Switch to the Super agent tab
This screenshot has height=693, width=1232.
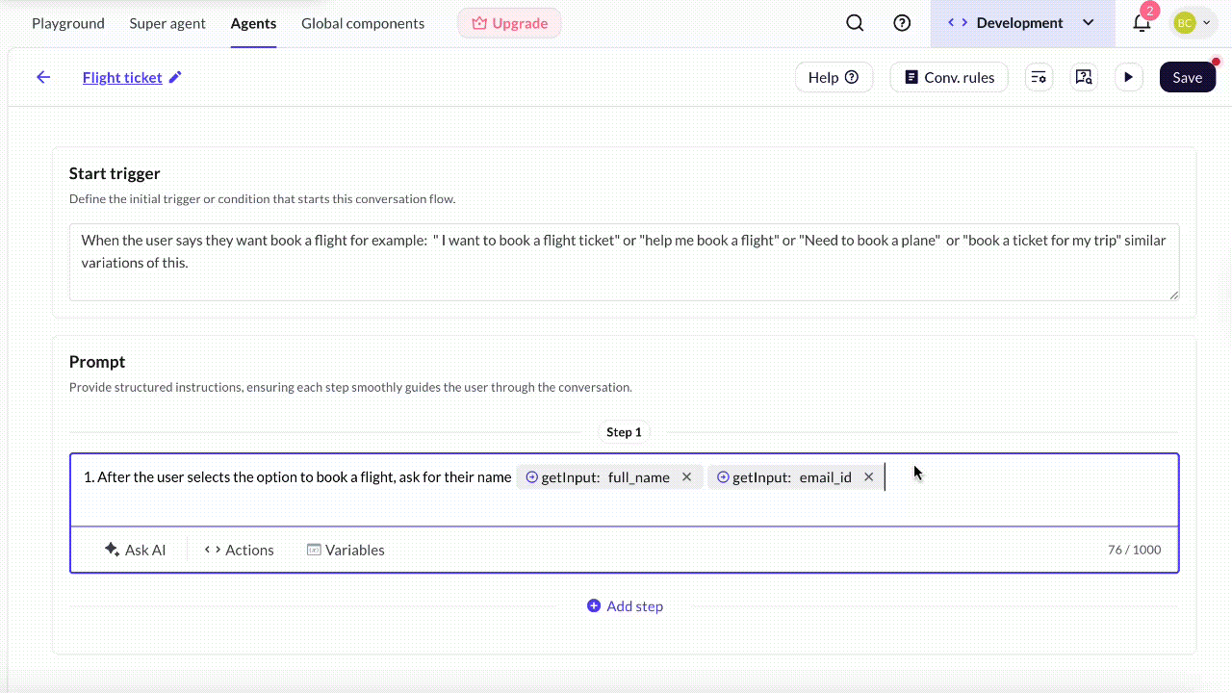coord(167,23)
